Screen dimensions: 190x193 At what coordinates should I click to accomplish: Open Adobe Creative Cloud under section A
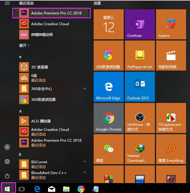coord(51,132)
